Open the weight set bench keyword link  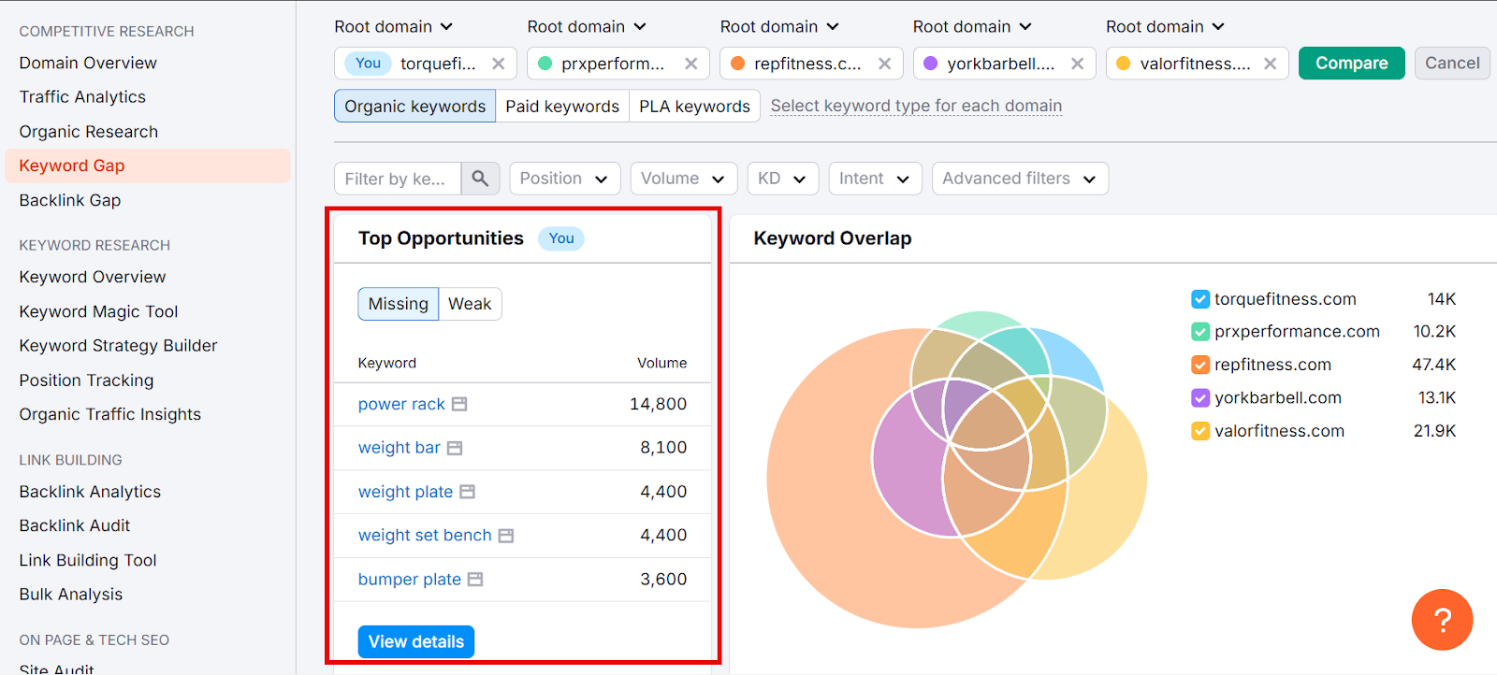pyautogui.click(x=425, y=536)
